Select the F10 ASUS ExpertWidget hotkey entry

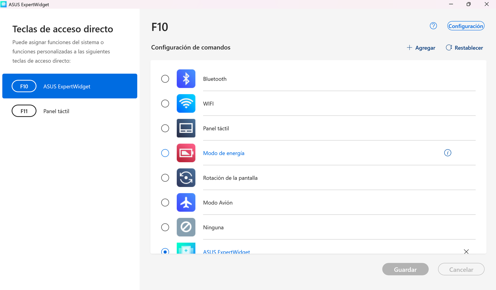[x=70, y=86]
